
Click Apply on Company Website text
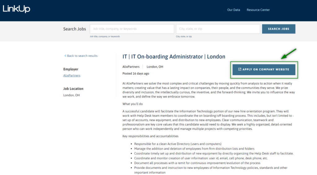266,70
